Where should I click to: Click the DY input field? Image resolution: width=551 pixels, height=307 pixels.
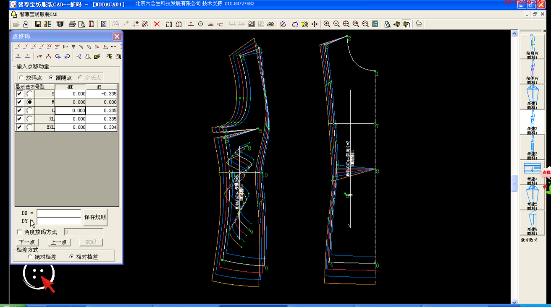click(59, 221)
